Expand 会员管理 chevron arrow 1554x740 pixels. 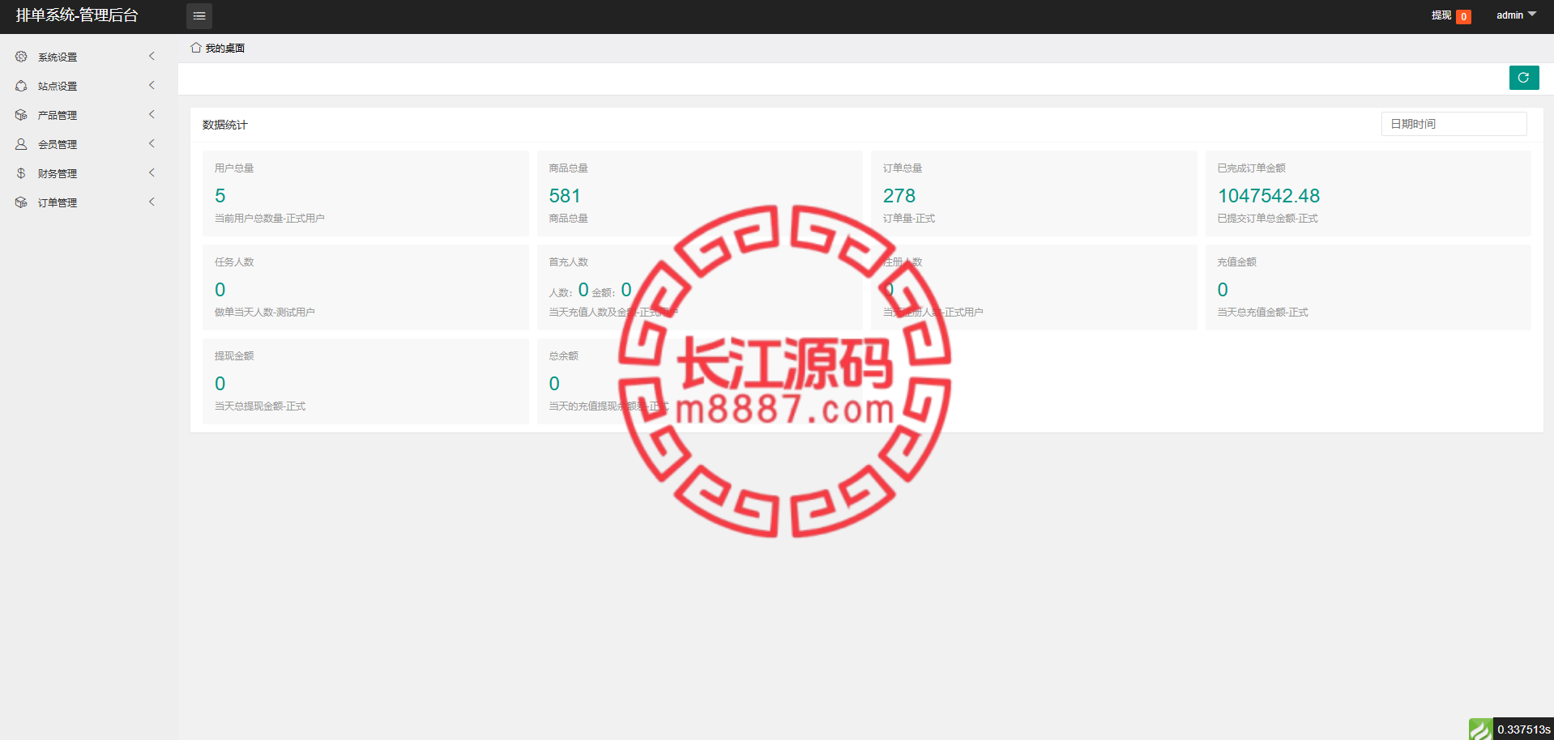[152, 143]
